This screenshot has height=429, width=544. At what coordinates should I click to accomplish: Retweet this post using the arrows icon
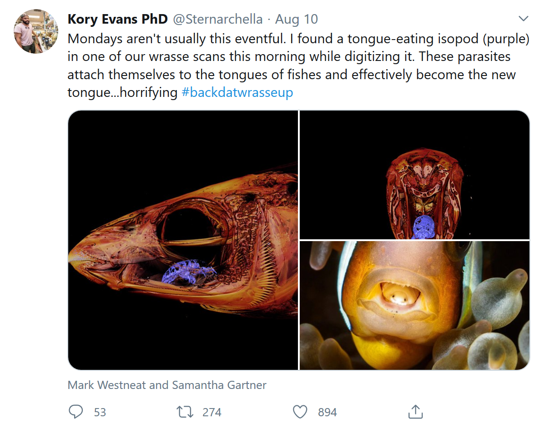(x=185, y=412)
